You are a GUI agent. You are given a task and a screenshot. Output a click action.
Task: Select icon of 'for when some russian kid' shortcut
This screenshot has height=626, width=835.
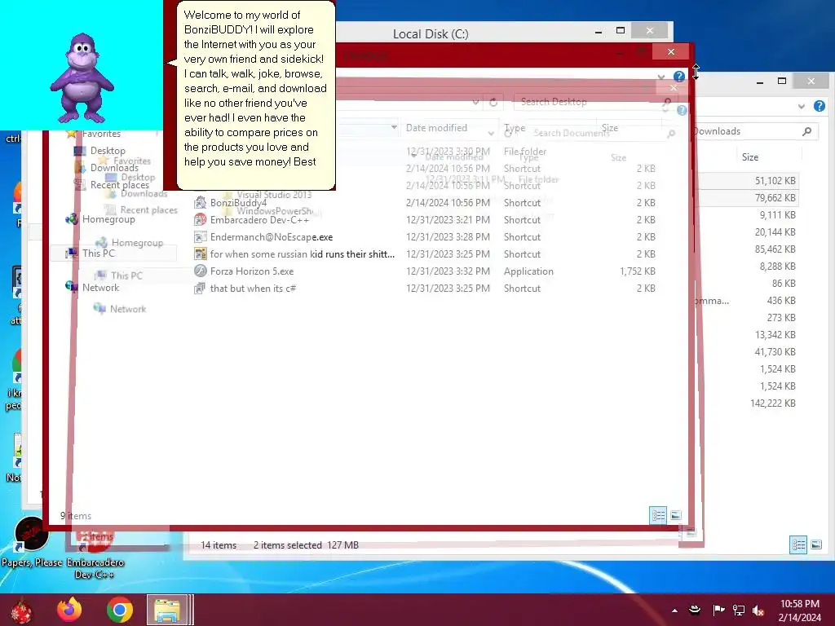[x=201, y=254]
